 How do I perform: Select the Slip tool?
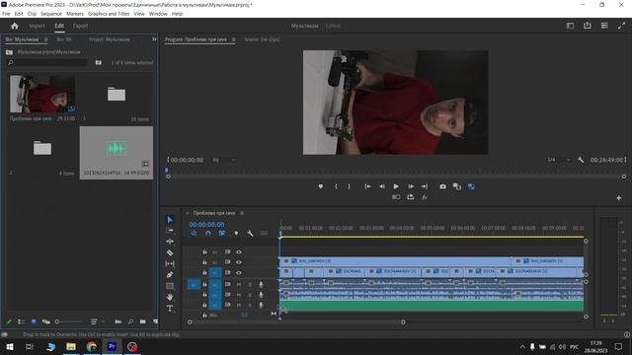170,263
